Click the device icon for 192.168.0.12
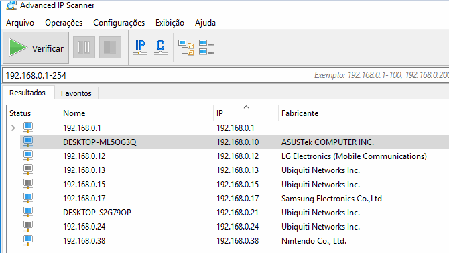 click(28, 156)
